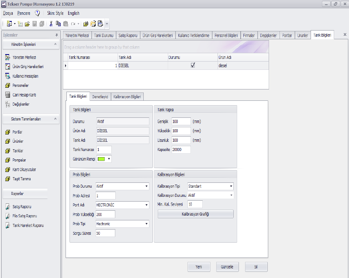The height and width of the screenshot is (278, 349).
Task: Click the Yeni button
Action: 199,267
